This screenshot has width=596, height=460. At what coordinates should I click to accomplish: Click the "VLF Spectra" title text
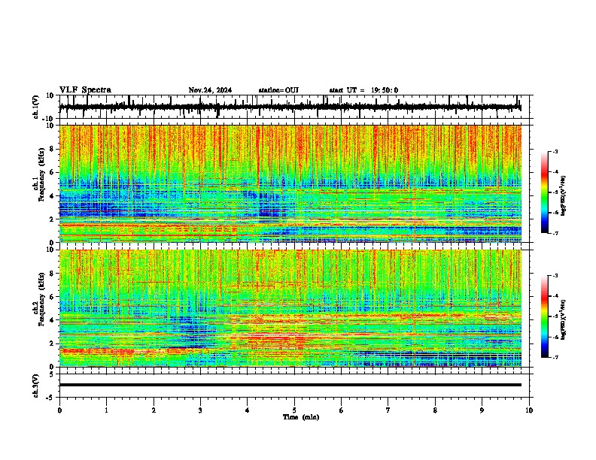85,90
